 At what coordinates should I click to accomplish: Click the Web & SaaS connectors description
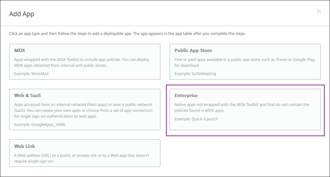click(x=83, y=110)
